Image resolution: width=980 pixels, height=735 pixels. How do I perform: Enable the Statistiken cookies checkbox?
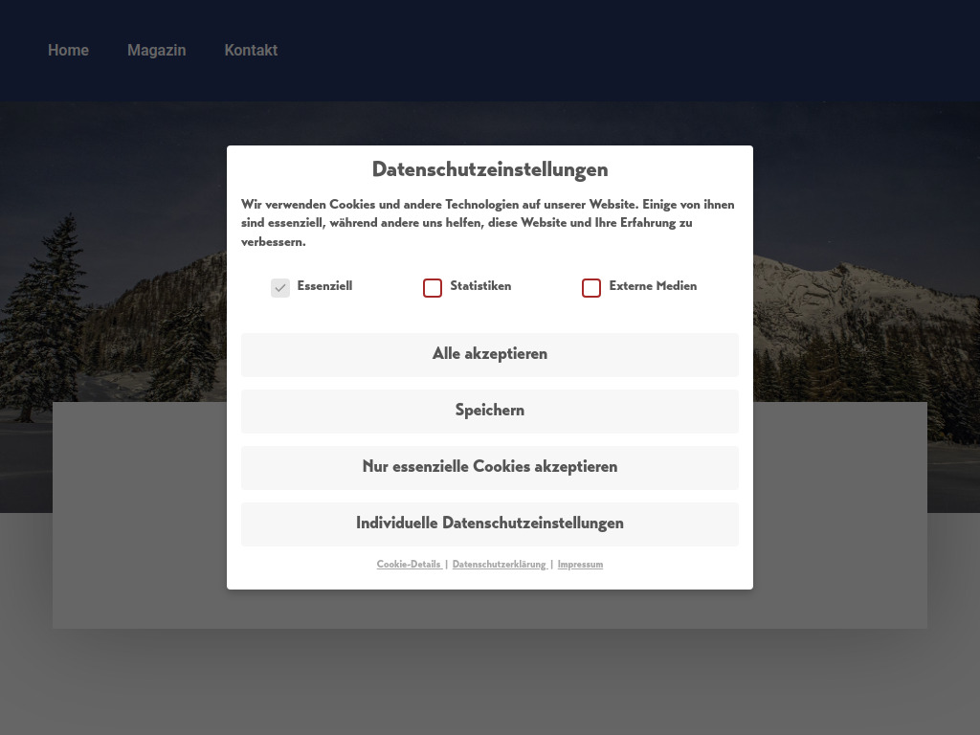pos(433,287)
